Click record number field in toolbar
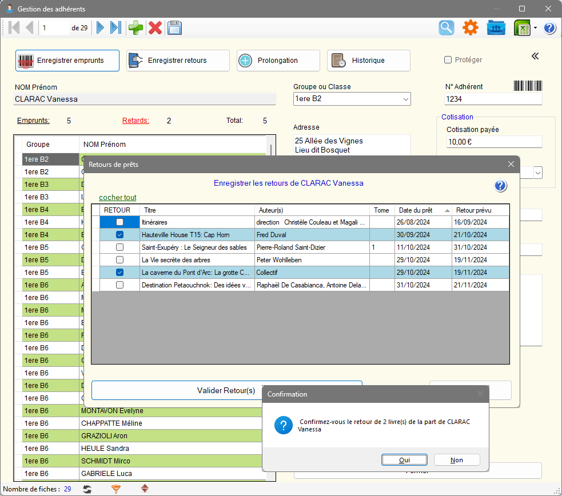This screenshot has height=496, width=562. pyautogui.click(x=54, y=27)
